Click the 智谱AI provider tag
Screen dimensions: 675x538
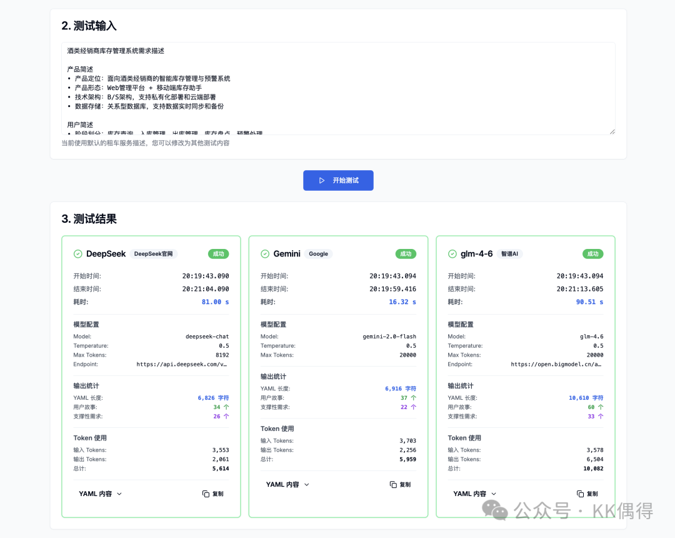point(509,254)
